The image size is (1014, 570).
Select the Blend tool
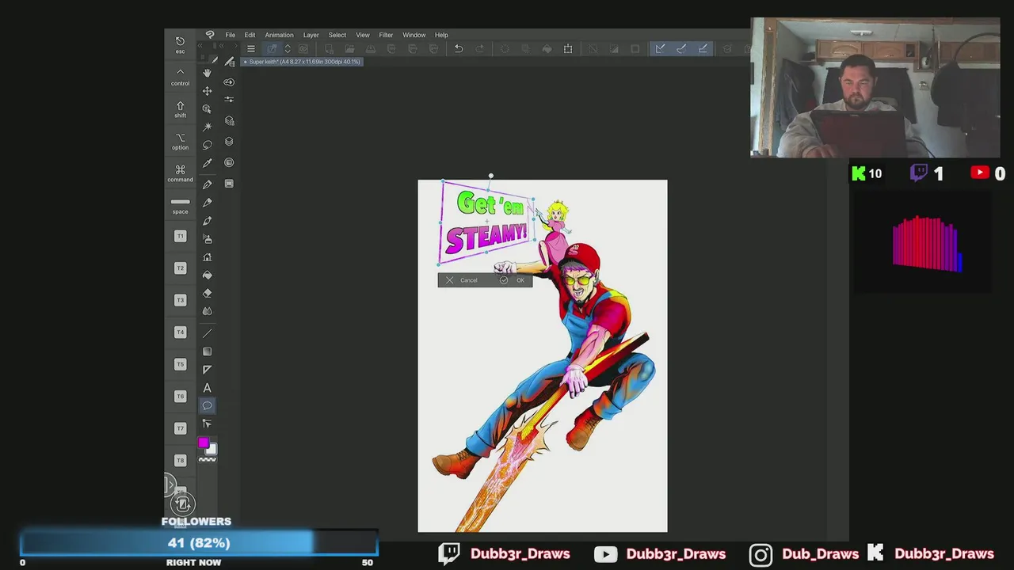[x=207, y=311]
